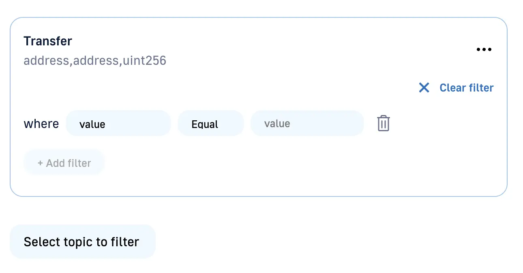Screen dimensions: 523x273
Task: Click the address,address,uint256 signature text
Action: 95,61
